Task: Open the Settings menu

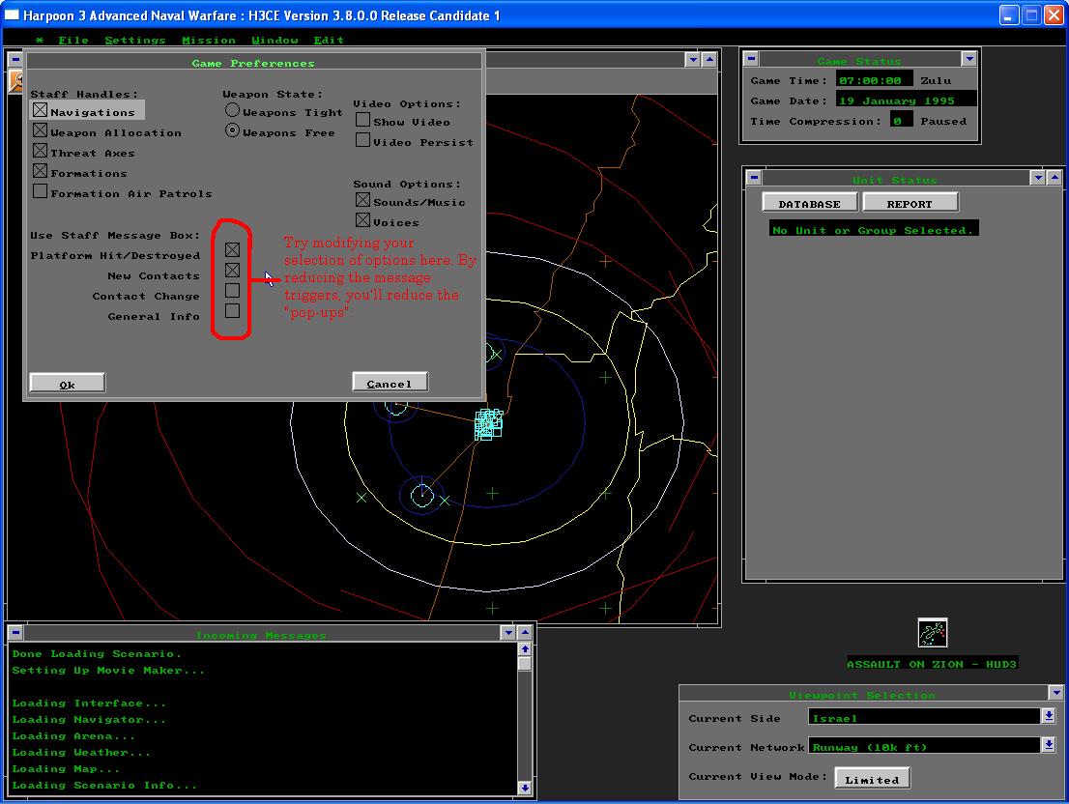Action: tap(134, 40)
